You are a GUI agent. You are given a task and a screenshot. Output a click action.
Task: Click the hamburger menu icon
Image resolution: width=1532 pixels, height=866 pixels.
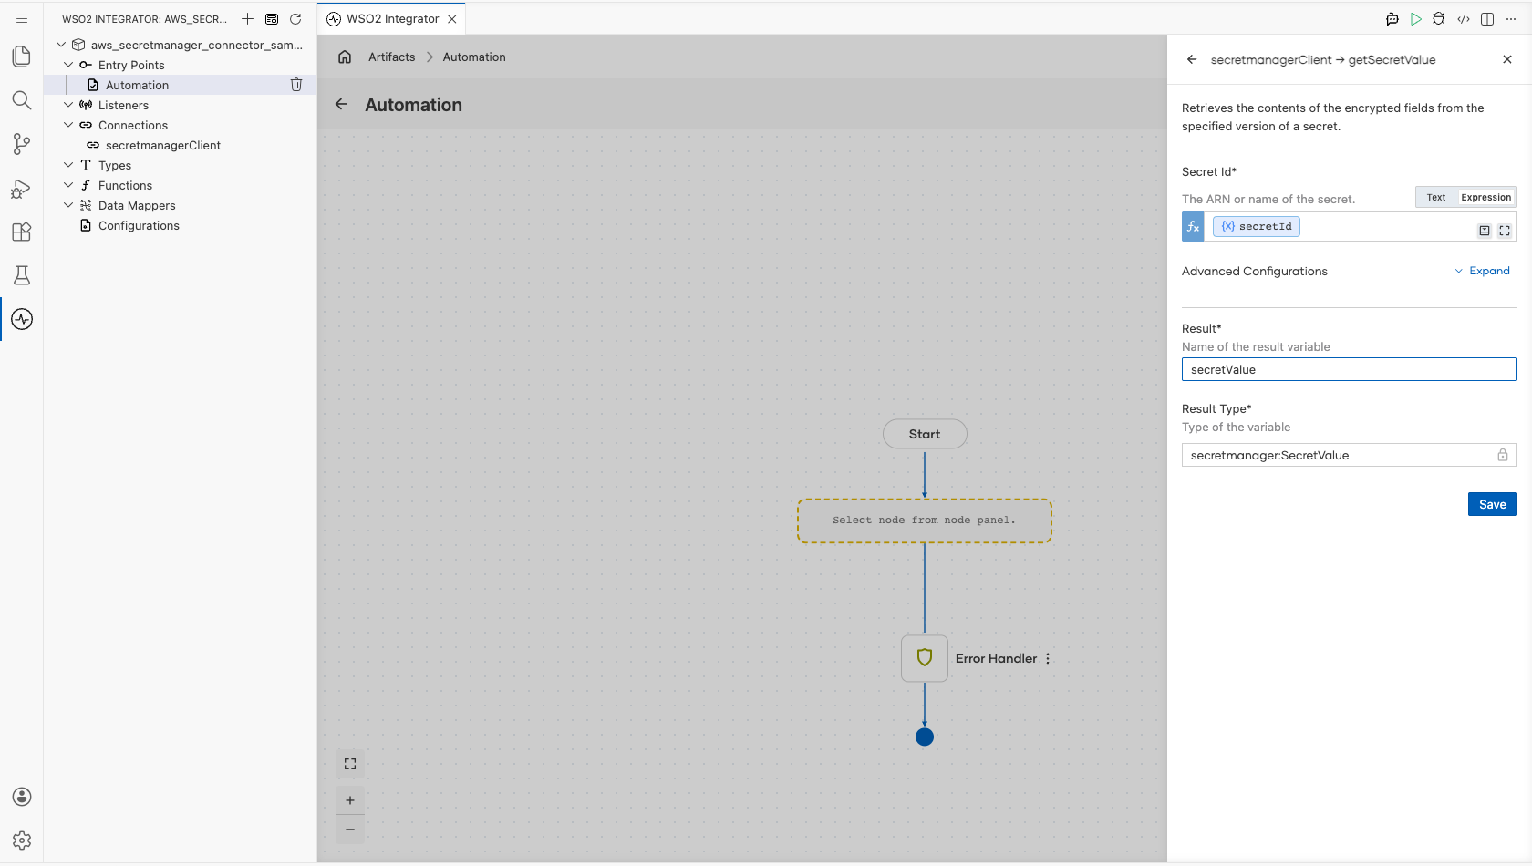coord(22,18)
